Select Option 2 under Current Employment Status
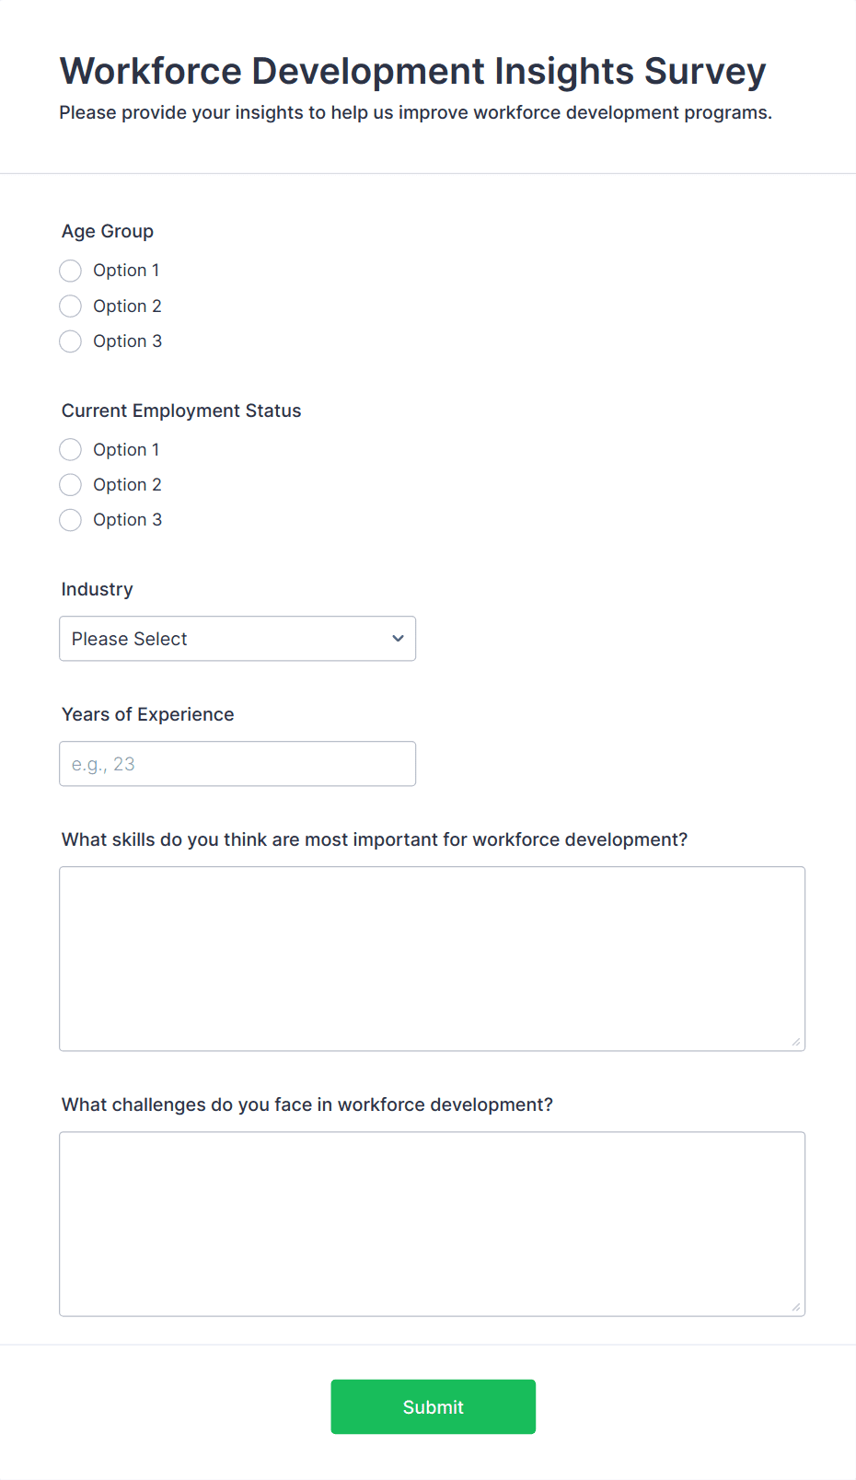The image size is (856, 1480). pyautogui.click(x=70, y=484)
